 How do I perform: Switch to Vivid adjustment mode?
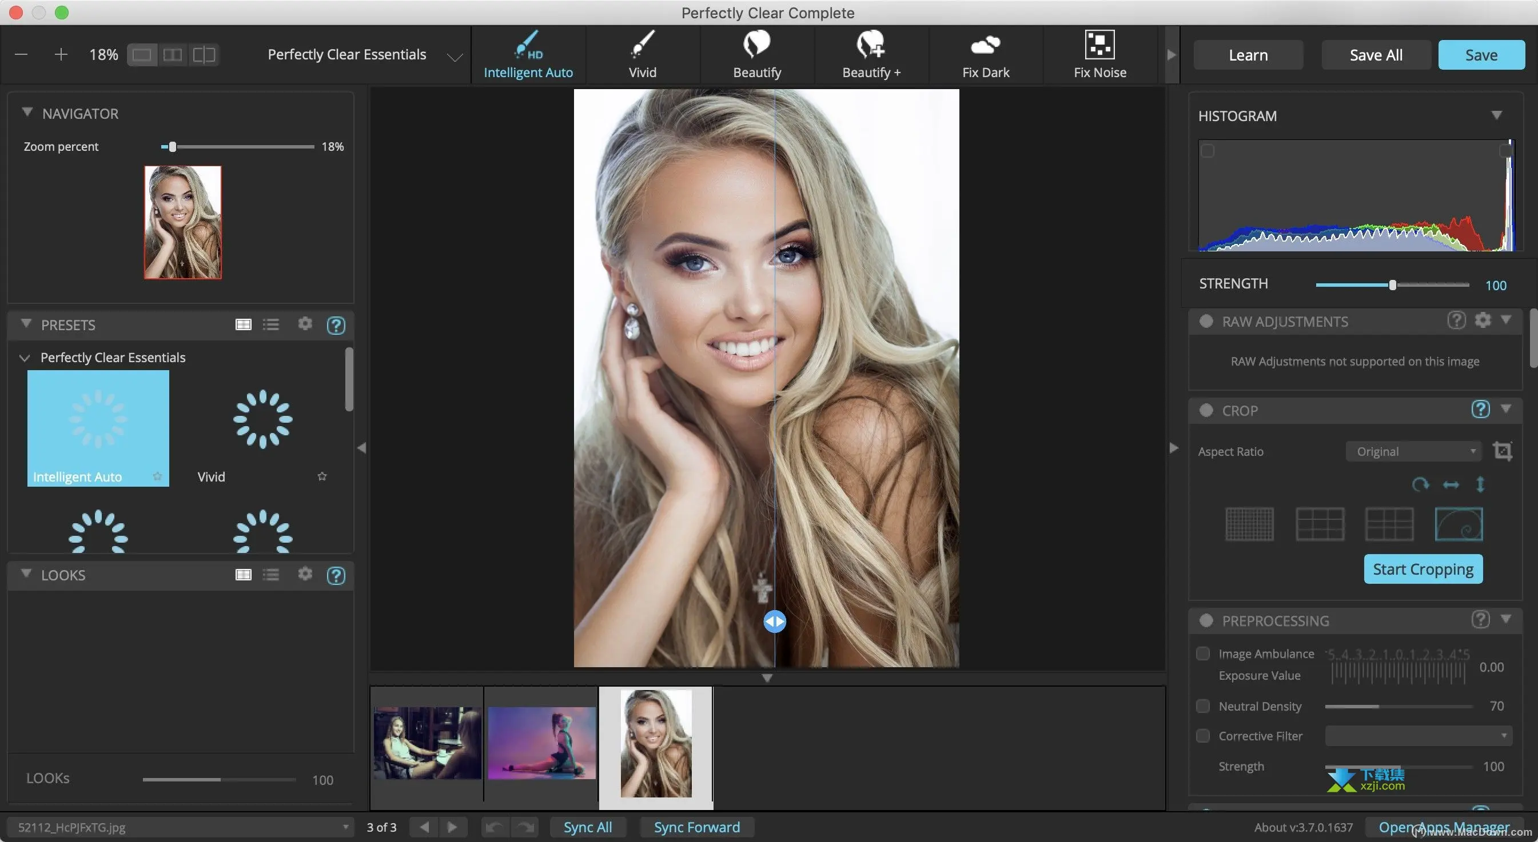click(643, 54)
